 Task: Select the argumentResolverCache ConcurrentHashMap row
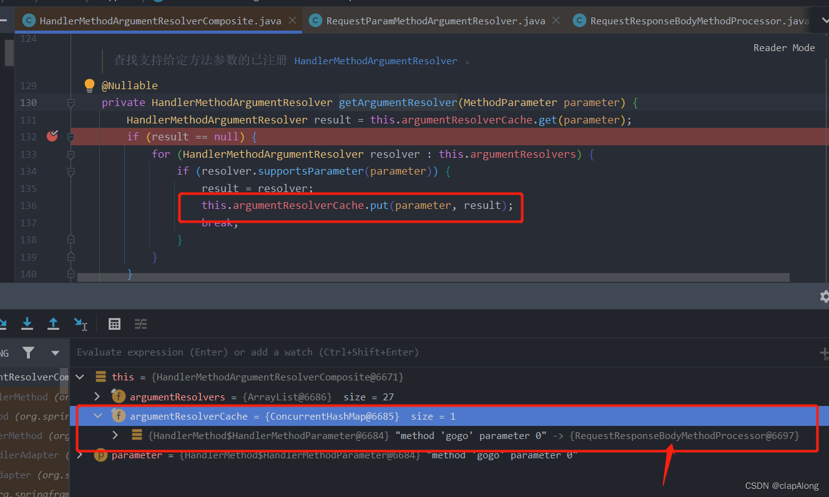pos(449,416)
